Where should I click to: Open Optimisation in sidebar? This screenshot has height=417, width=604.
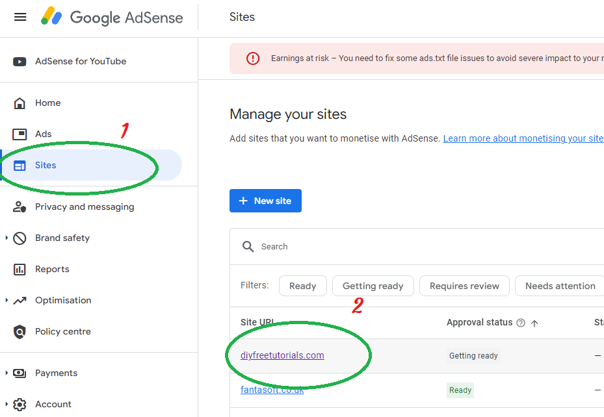tap(63, 301)
